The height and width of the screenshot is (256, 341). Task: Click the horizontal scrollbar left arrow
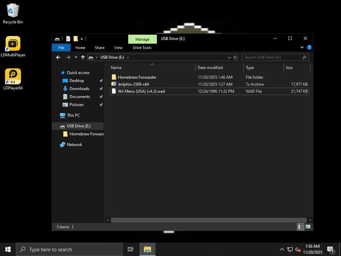108,220
